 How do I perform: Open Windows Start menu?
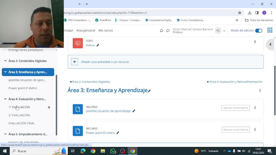click(5, 151)
